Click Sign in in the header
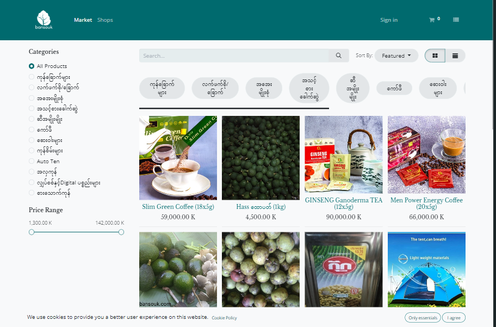This screenshot has width=496, height=327. (x=389, y=20)
